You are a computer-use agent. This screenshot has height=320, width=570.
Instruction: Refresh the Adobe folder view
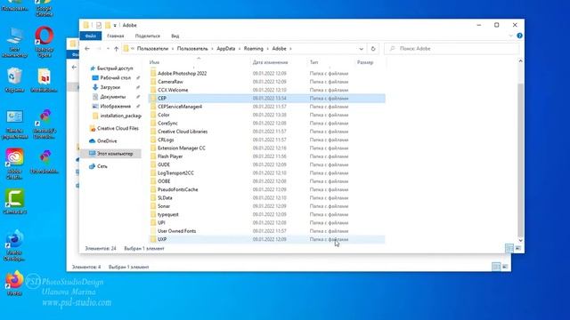pos(373,49)
